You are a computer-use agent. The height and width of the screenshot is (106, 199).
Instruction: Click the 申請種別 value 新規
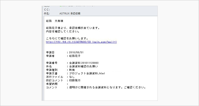(x=72, y=70)
